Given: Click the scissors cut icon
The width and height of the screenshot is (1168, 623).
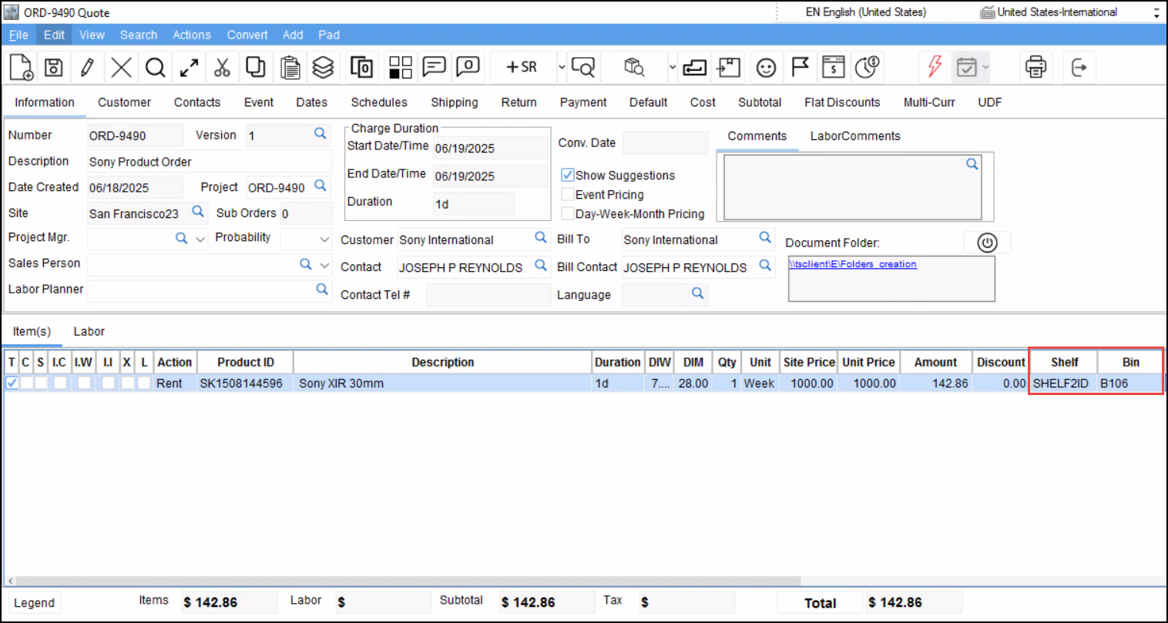Looking at the screenshot, I should [222, 68].
